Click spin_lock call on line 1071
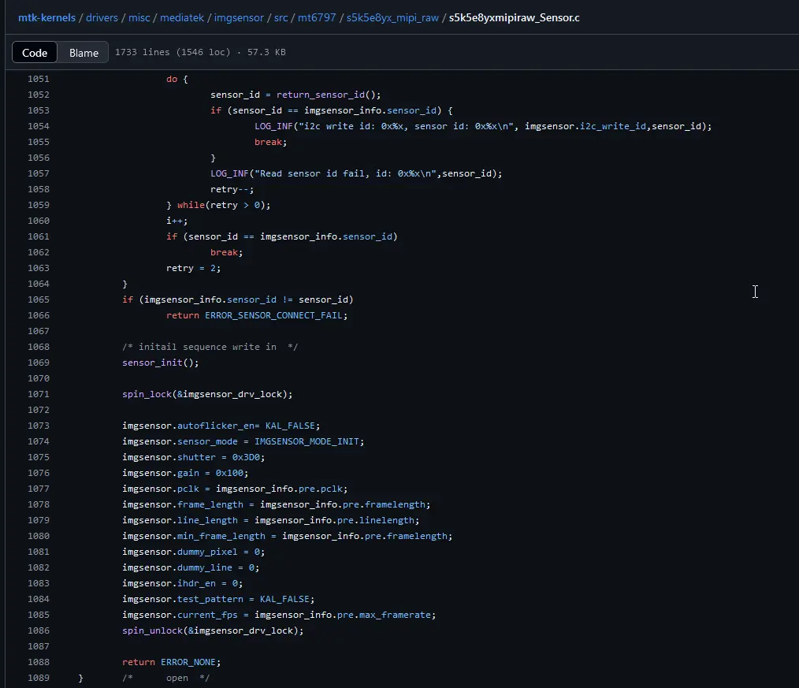 point(147,395)
